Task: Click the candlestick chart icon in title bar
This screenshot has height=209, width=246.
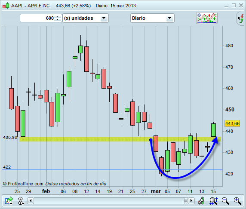Action: [6, 6]
